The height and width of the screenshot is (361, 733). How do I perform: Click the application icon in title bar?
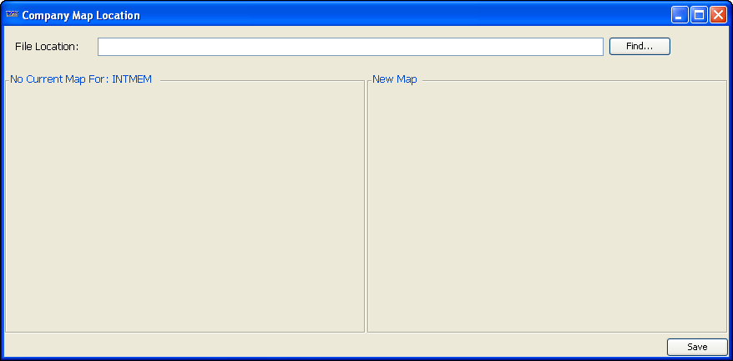tap(13, 14)
